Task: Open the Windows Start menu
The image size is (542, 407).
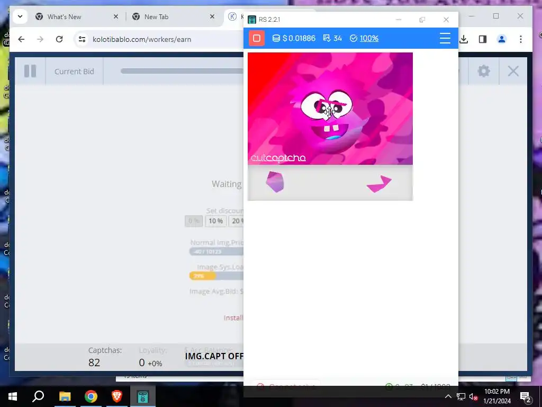Action: pyautogui.click(x=13, y=396)
